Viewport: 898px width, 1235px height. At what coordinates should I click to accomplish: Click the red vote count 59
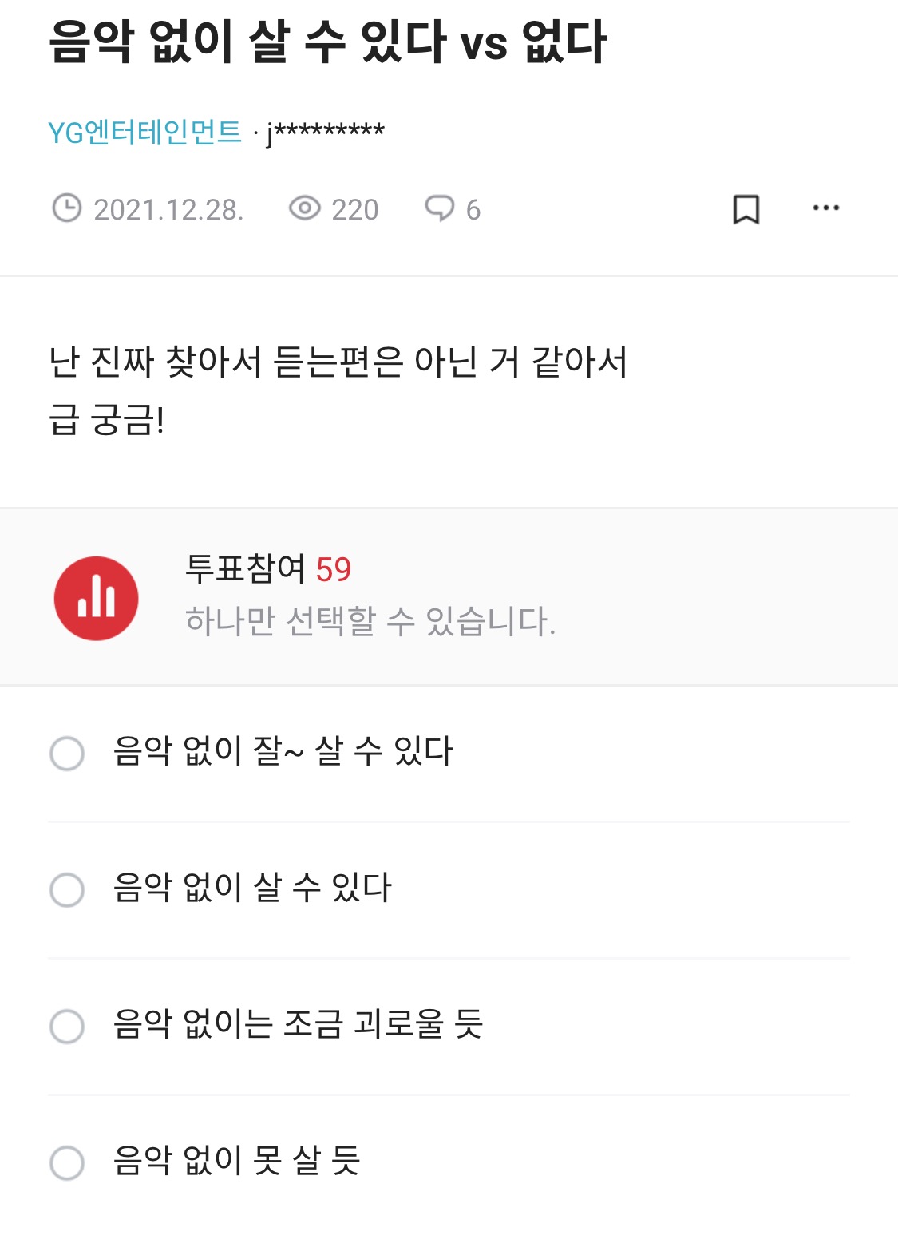[x=334, y=570]
